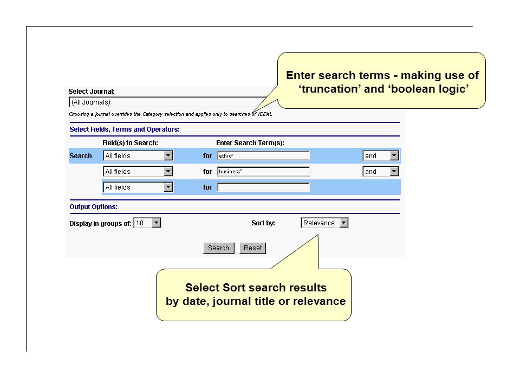
Task: Open the All fields dropdown beside the empty term box
Action: 138,187
